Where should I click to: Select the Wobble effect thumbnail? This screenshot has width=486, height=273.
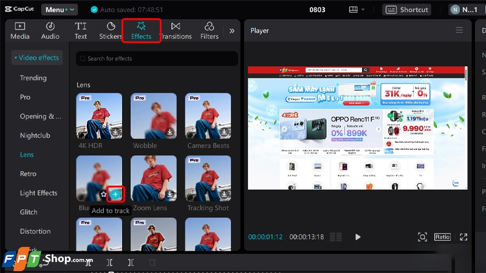154,116
